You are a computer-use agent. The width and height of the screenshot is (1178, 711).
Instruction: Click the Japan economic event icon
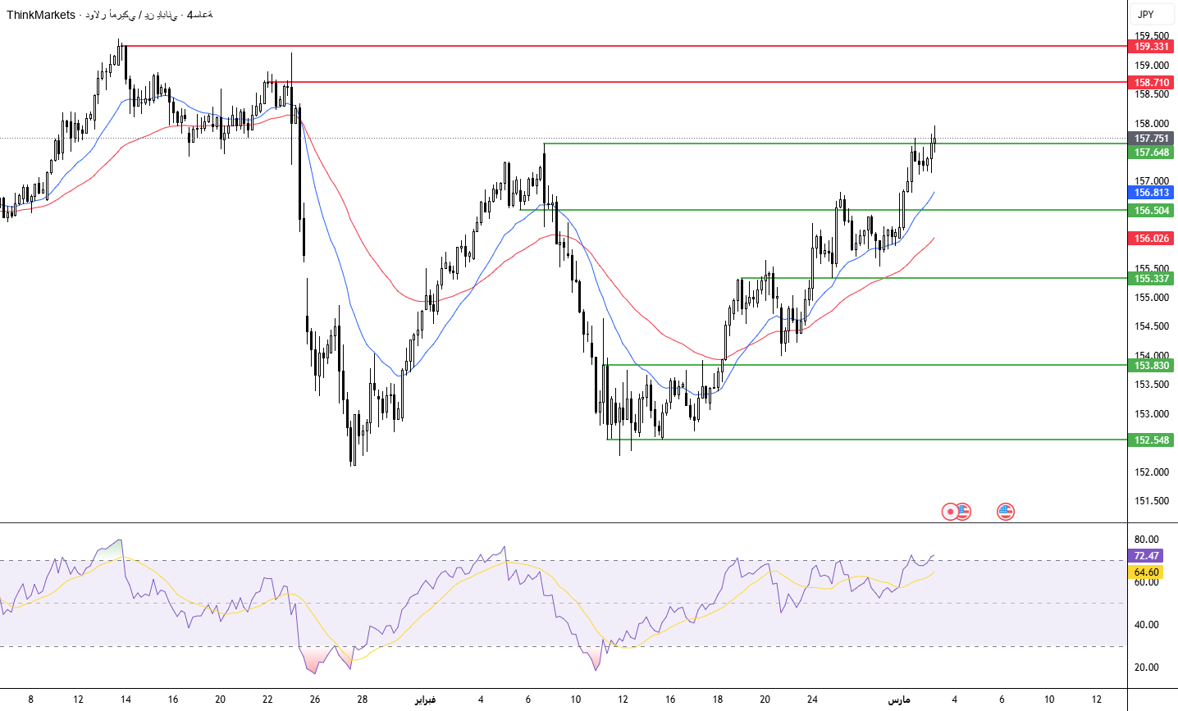(950, 512)
